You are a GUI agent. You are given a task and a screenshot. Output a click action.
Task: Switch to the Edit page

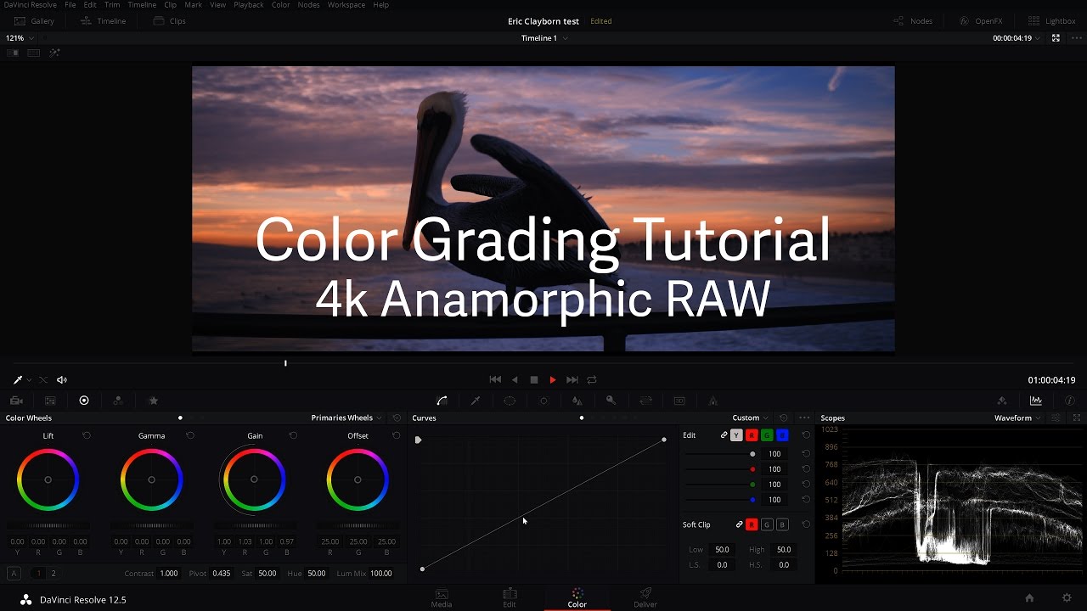pos(510,598)
